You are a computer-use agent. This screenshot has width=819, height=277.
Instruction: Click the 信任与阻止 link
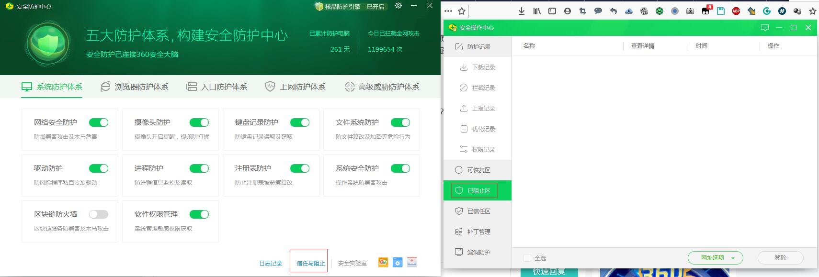click(310, 263)
